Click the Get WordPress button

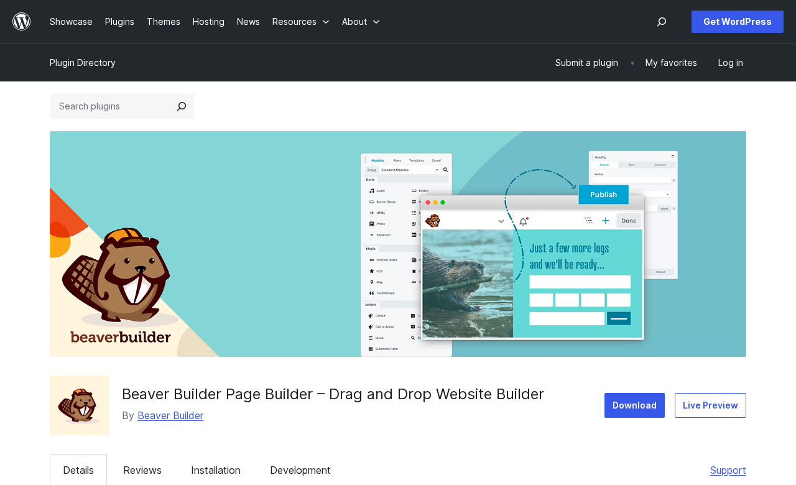[738, 22]
